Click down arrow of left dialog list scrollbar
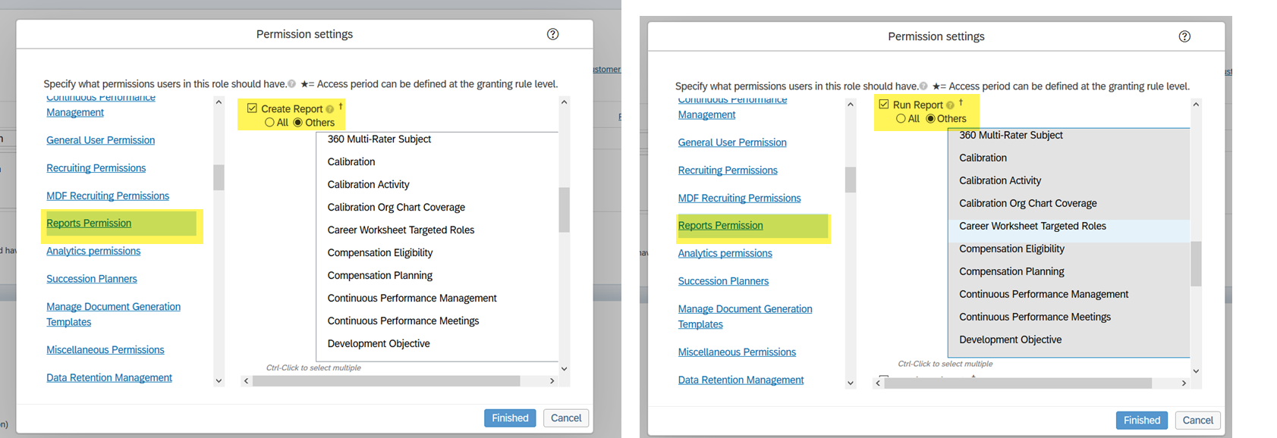The width and height of the screenshot is (1277, 438). 564,368
